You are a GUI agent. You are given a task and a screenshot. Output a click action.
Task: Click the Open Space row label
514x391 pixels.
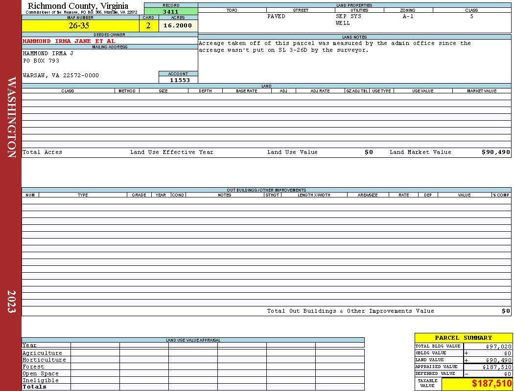tap(40, 374)
